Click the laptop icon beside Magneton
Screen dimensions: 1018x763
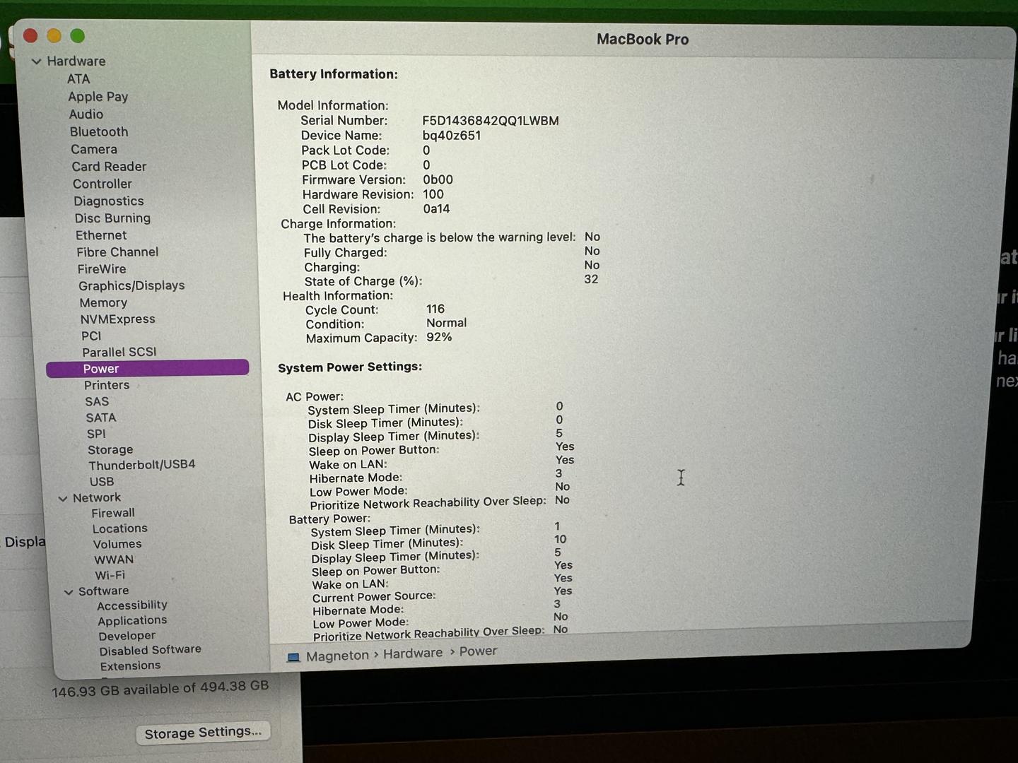click(x=293, y=657)
